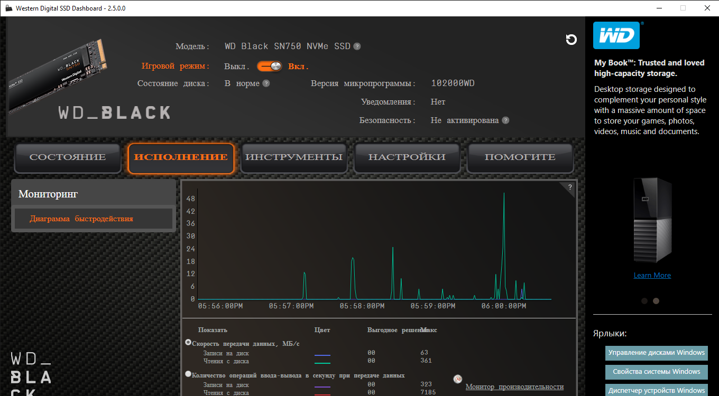Image resolution: width=719 pixels, height=396 pixels.
Task: Toggle the «Игровой режим» gaming mode switch
Action: [270, 67]
